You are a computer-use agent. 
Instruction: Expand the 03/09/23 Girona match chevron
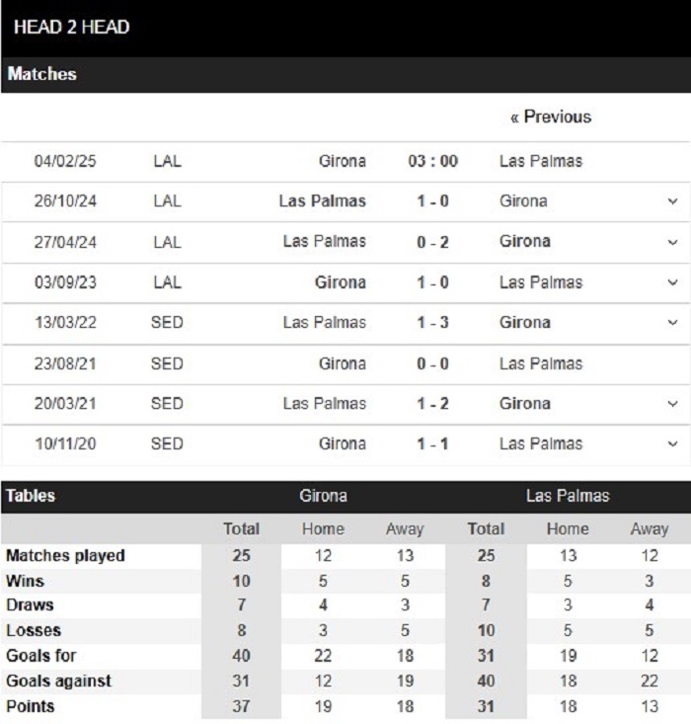tap(672, 282)
